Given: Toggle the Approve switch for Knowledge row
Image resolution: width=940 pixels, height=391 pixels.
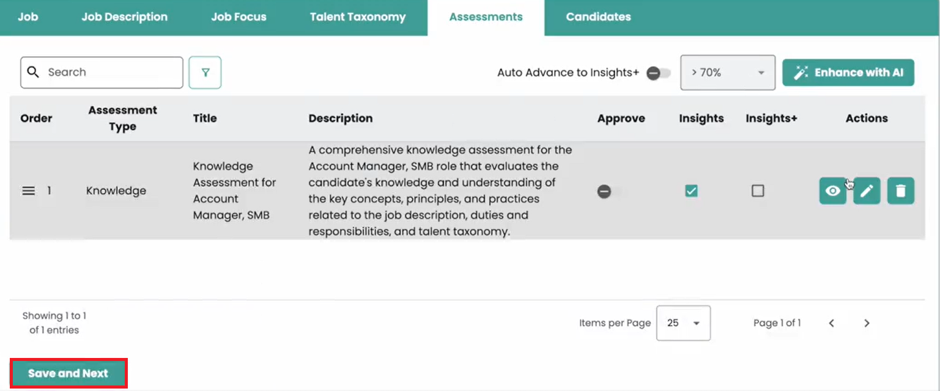Looking at the screenshot, I should (x=609, y=192).
